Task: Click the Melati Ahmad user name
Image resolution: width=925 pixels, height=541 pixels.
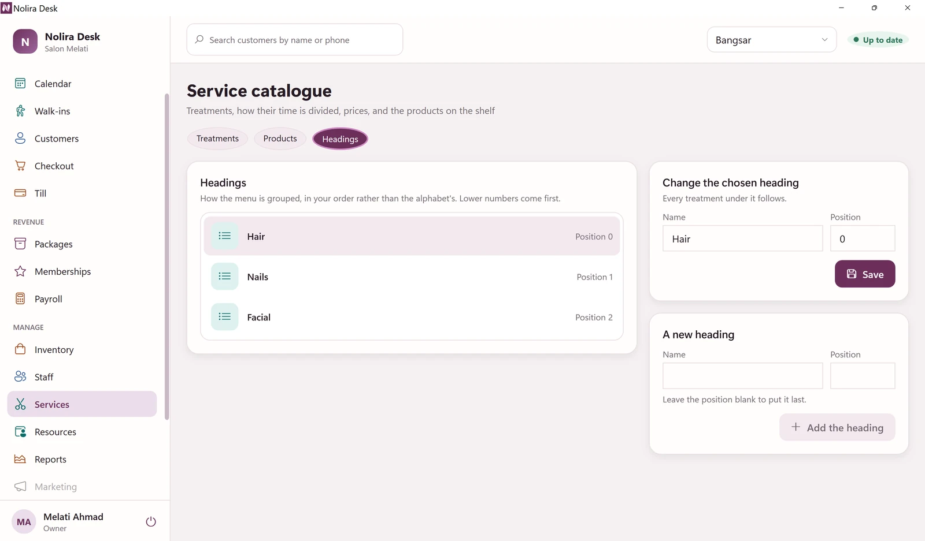Action: pyautogui.click(x=73, y=517)
